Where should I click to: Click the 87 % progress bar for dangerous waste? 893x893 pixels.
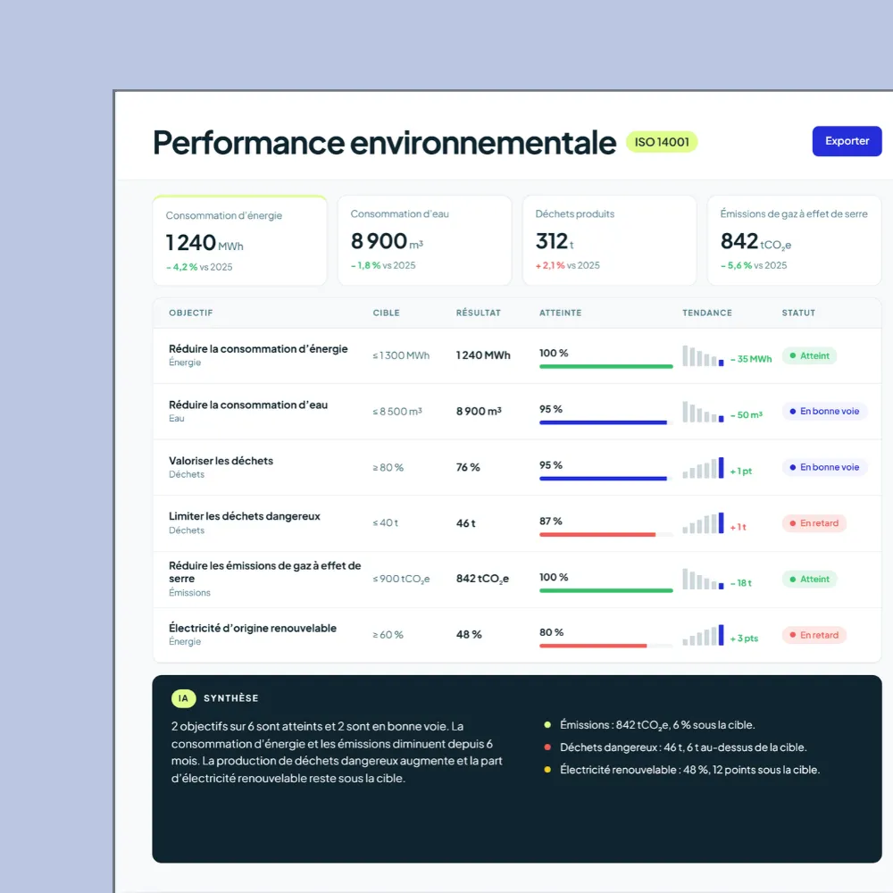[x=606, y=534]
